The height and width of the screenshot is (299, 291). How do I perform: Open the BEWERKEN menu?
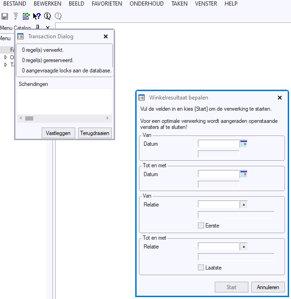pos(47,4)
